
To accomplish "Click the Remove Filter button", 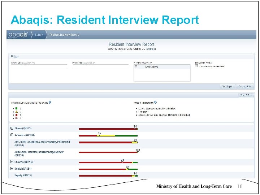I will 245,87.
